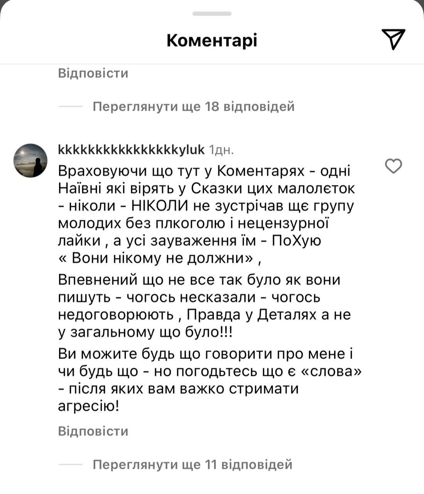Tap 'Відповісти' under kkkkkkkkkkkkkkkkkkyluk's comment

(x=93, y=431)
